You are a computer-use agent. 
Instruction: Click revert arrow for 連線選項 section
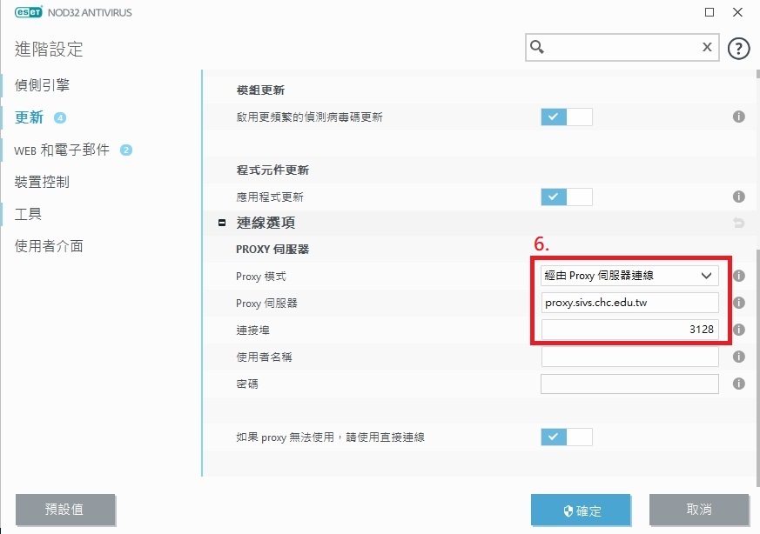click(x=738, y=223)
